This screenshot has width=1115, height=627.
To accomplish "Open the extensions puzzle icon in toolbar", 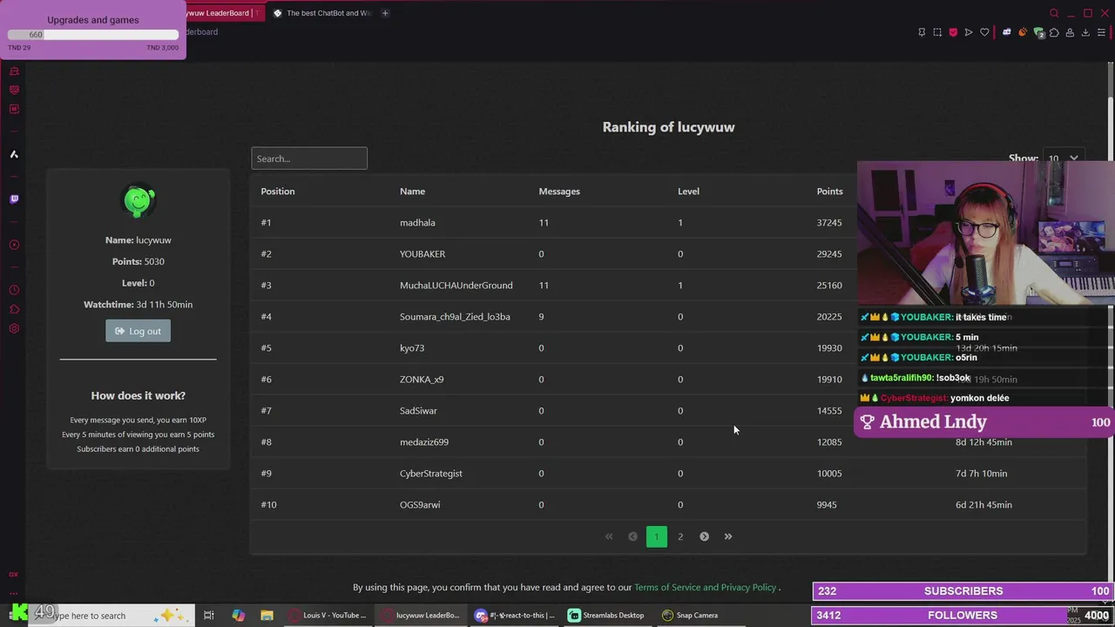I will click(1054, 32).
